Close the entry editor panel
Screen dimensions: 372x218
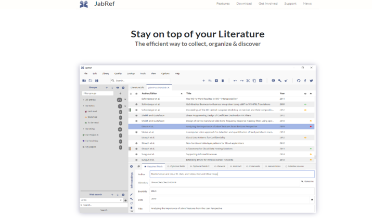tap(132, 167)
